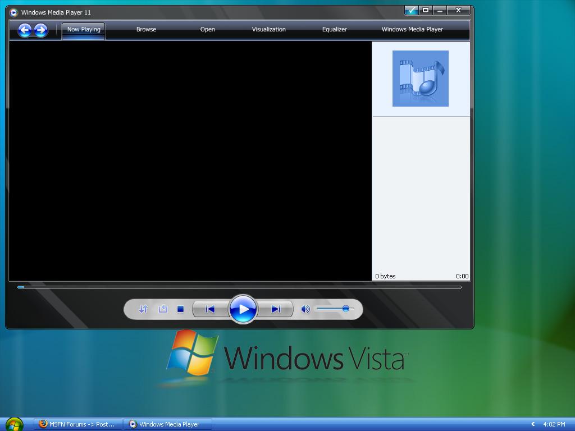
Task: Click the seek progress bar
Action: click(x=240, y=287)
